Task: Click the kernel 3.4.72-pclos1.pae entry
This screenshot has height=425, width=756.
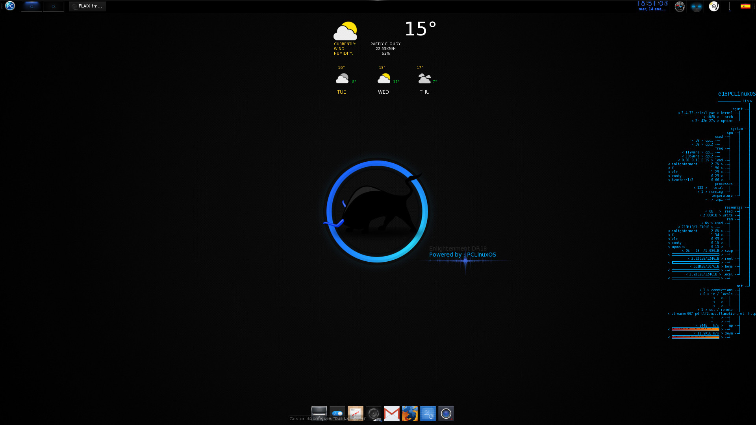Action: point(705,113)
